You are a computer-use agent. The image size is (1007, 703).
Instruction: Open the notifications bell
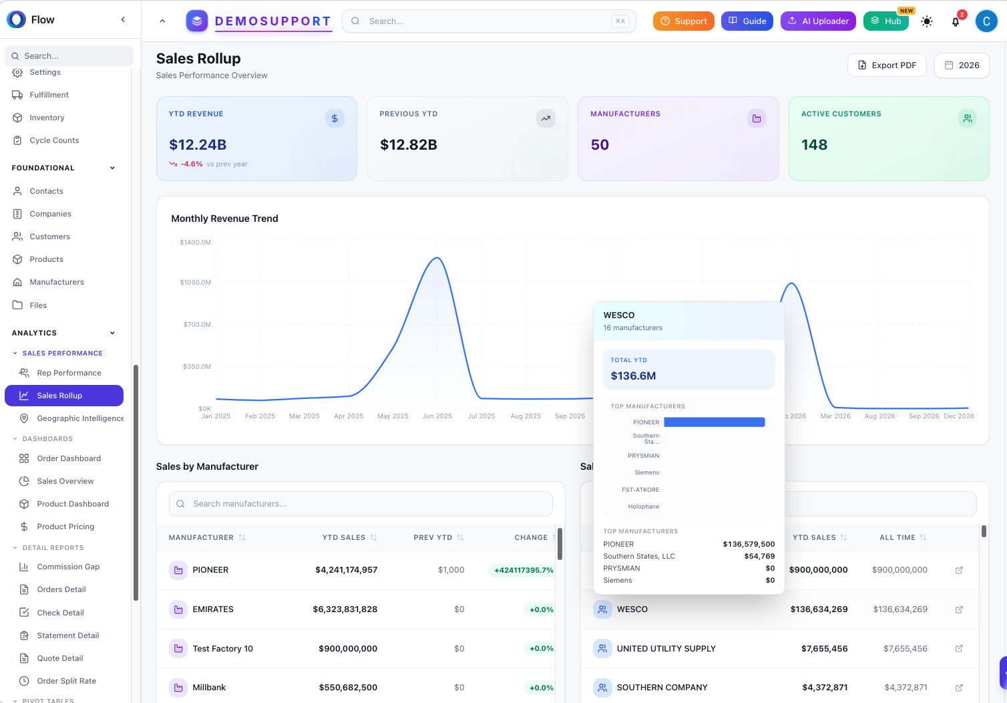click(x=956, y=21)
